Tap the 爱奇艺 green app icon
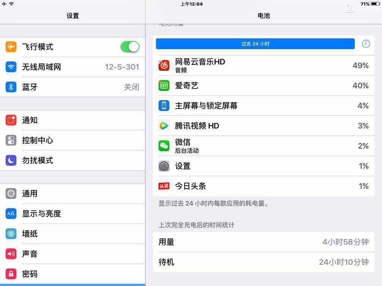This screenshot has width=382, height=286. (164, 86)
